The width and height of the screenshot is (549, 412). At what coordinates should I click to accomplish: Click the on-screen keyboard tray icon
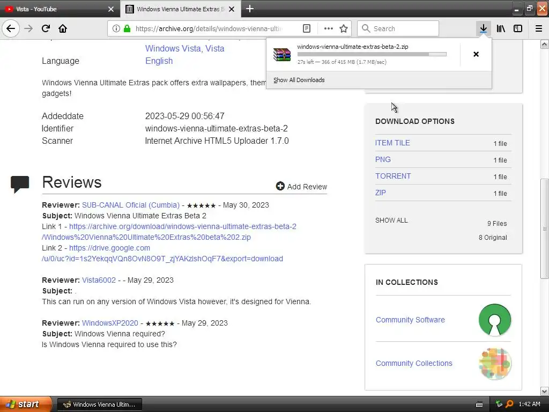479,404
